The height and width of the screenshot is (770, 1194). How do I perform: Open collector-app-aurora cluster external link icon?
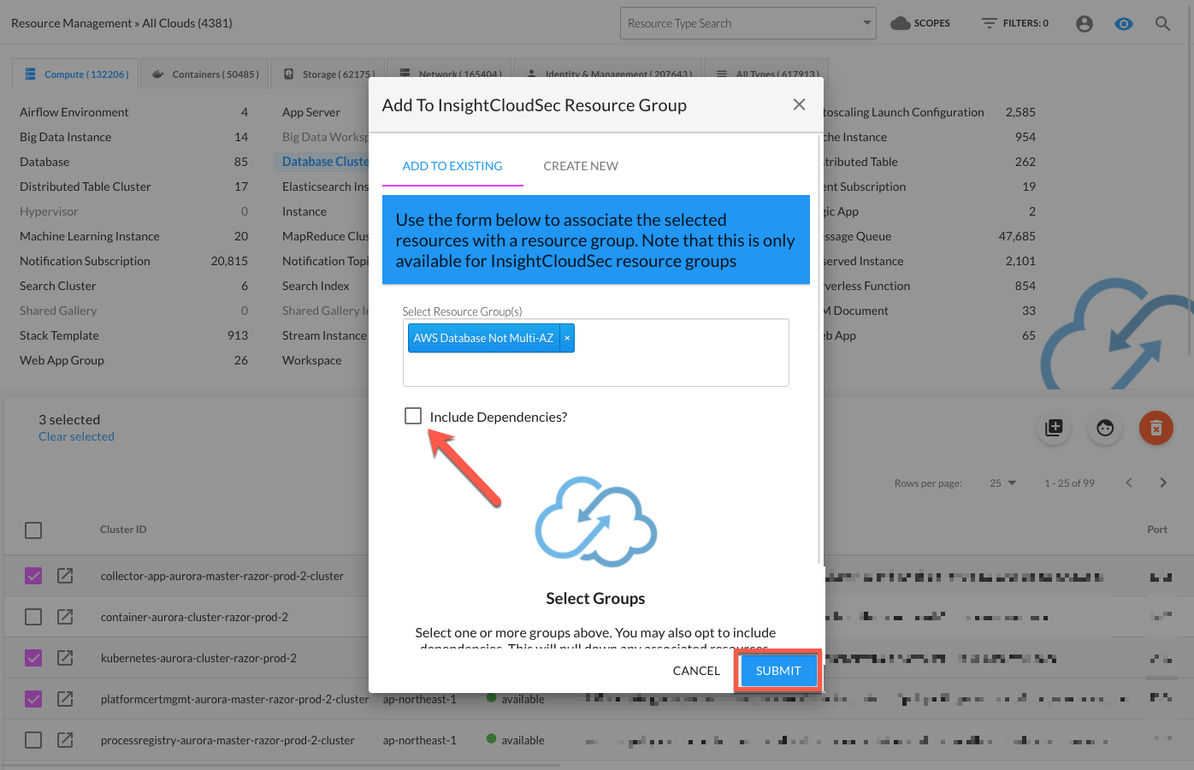(65, 576)
